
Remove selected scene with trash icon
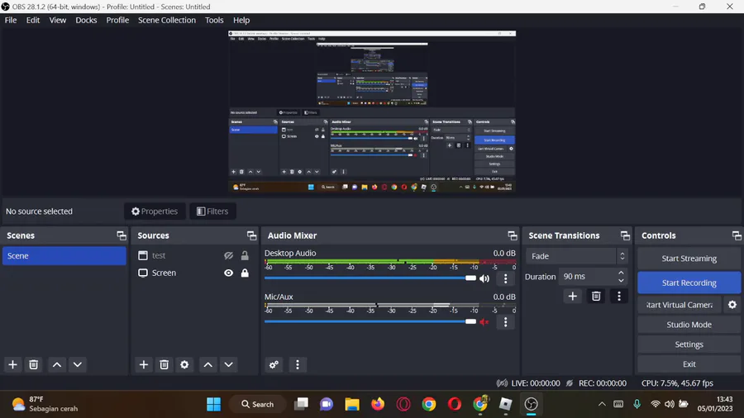(33, 364)
